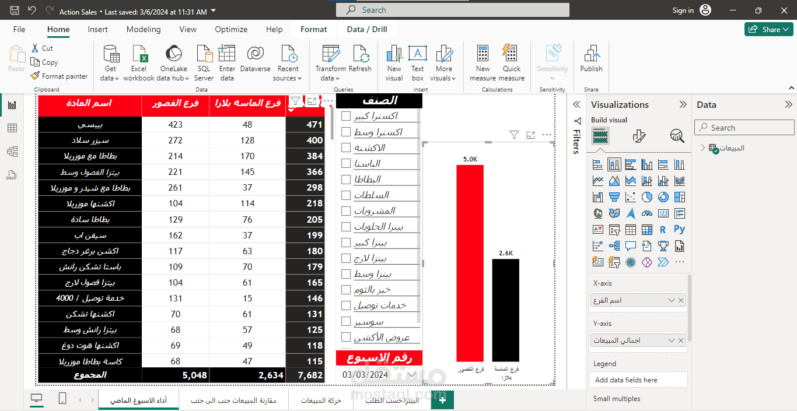Image resolution: width=797 pixels, height=411 pixels.
Task: Check the الباستا slicer box
Action: click(x=346, y=163)
